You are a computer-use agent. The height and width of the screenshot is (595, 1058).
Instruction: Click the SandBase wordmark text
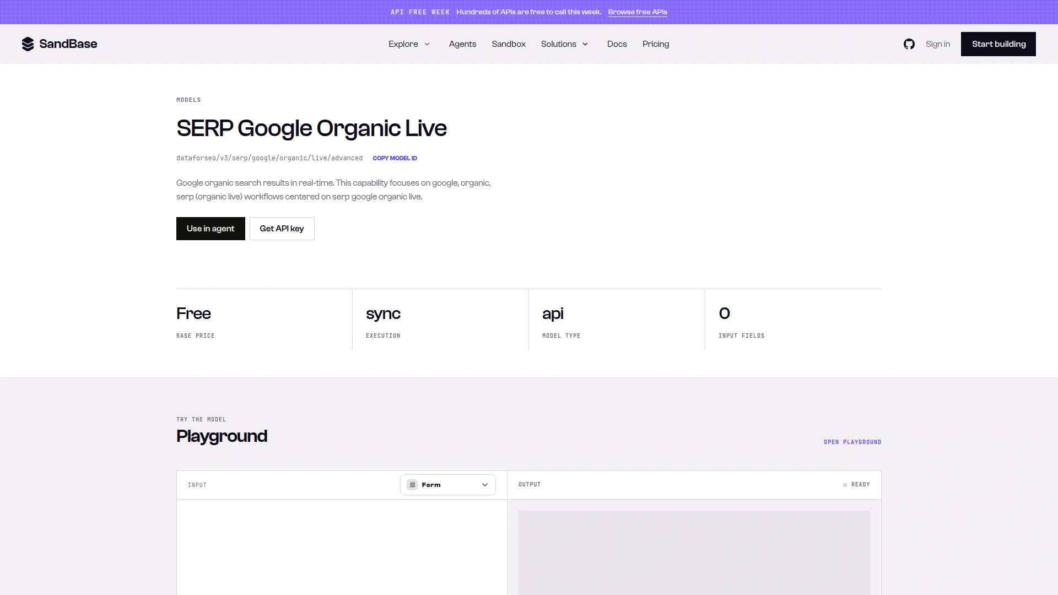coord(68,44)
